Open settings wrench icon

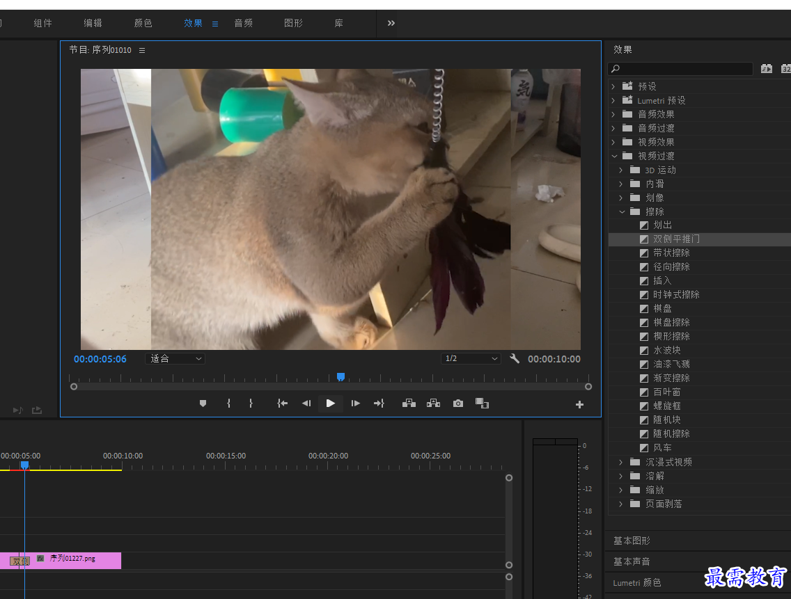(x=515, y=358)
